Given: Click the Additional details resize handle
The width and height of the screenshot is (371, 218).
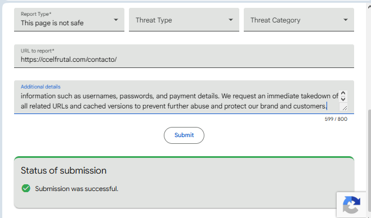Looking at the screenshot, I should pos(344,107).
